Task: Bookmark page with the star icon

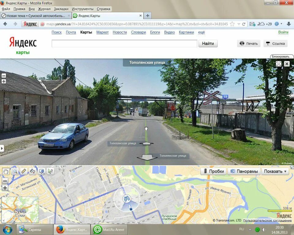Action: tap(232, 24)
